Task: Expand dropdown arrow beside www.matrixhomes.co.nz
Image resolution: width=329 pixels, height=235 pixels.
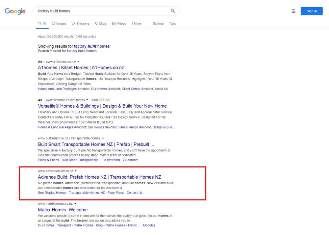Action: [x=75, y=204]
